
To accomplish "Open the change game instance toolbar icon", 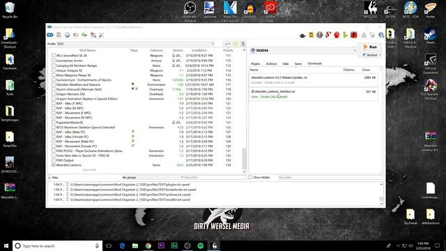I will point(50,35).
